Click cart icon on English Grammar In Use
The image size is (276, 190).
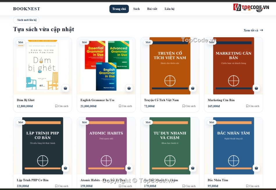click(129, 88)
